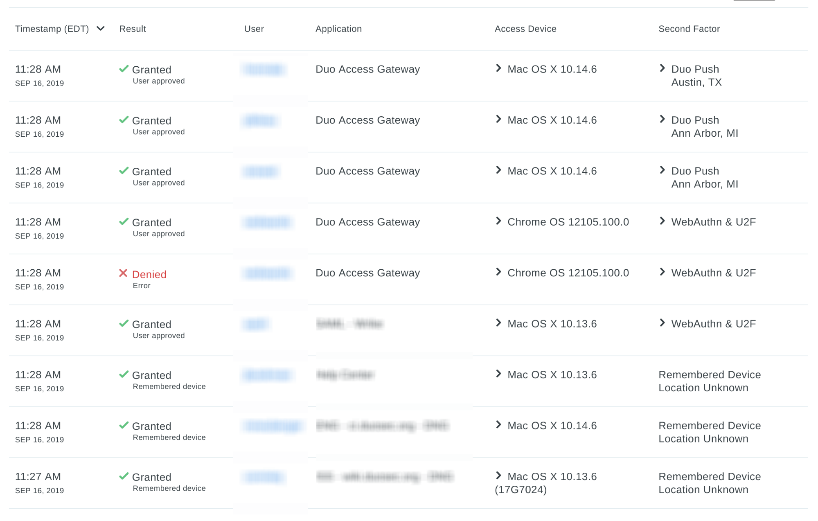Click the 'Austin, TX' location text
Screen dimensions: 818x521
point(696,82)
